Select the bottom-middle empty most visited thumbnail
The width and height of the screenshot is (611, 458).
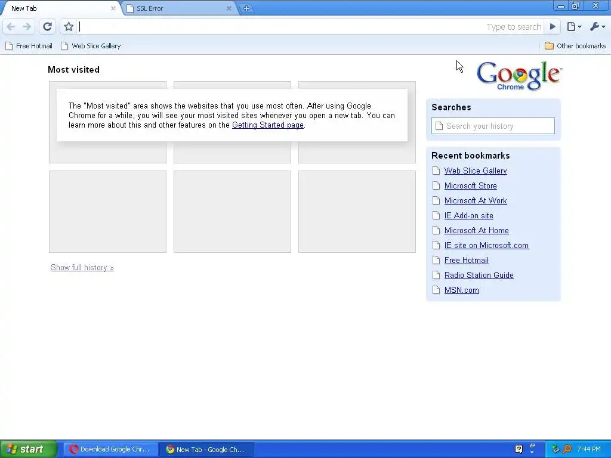coord(232,212)
